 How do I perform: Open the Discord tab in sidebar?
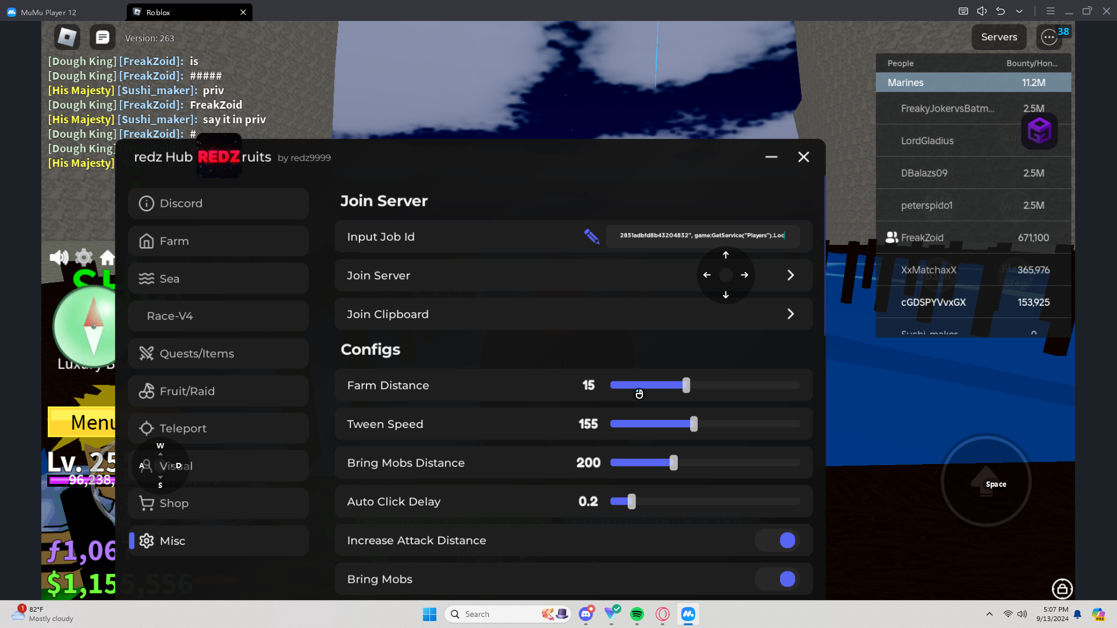click(x=218, y=204)
